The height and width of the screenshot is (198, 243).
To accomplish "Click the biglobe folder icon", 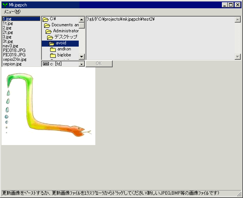I will (x=53, y=55).
